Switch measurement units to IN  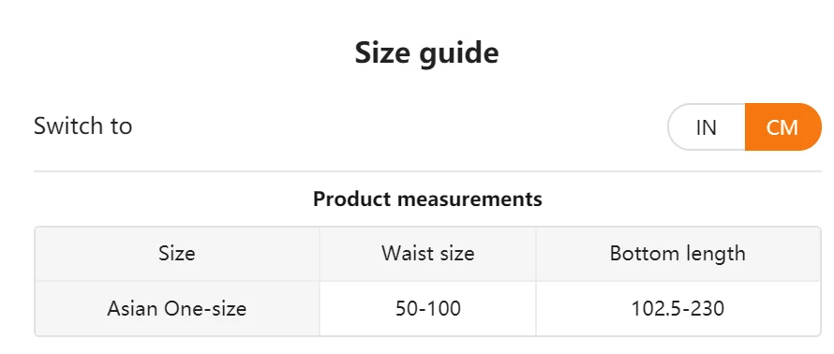click(707, 127)
